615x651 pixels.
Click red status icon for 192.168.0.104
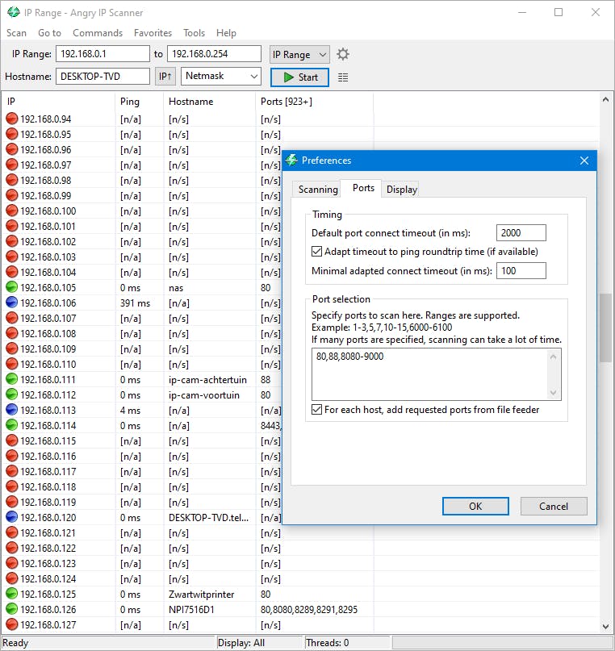tap(12, 272)
